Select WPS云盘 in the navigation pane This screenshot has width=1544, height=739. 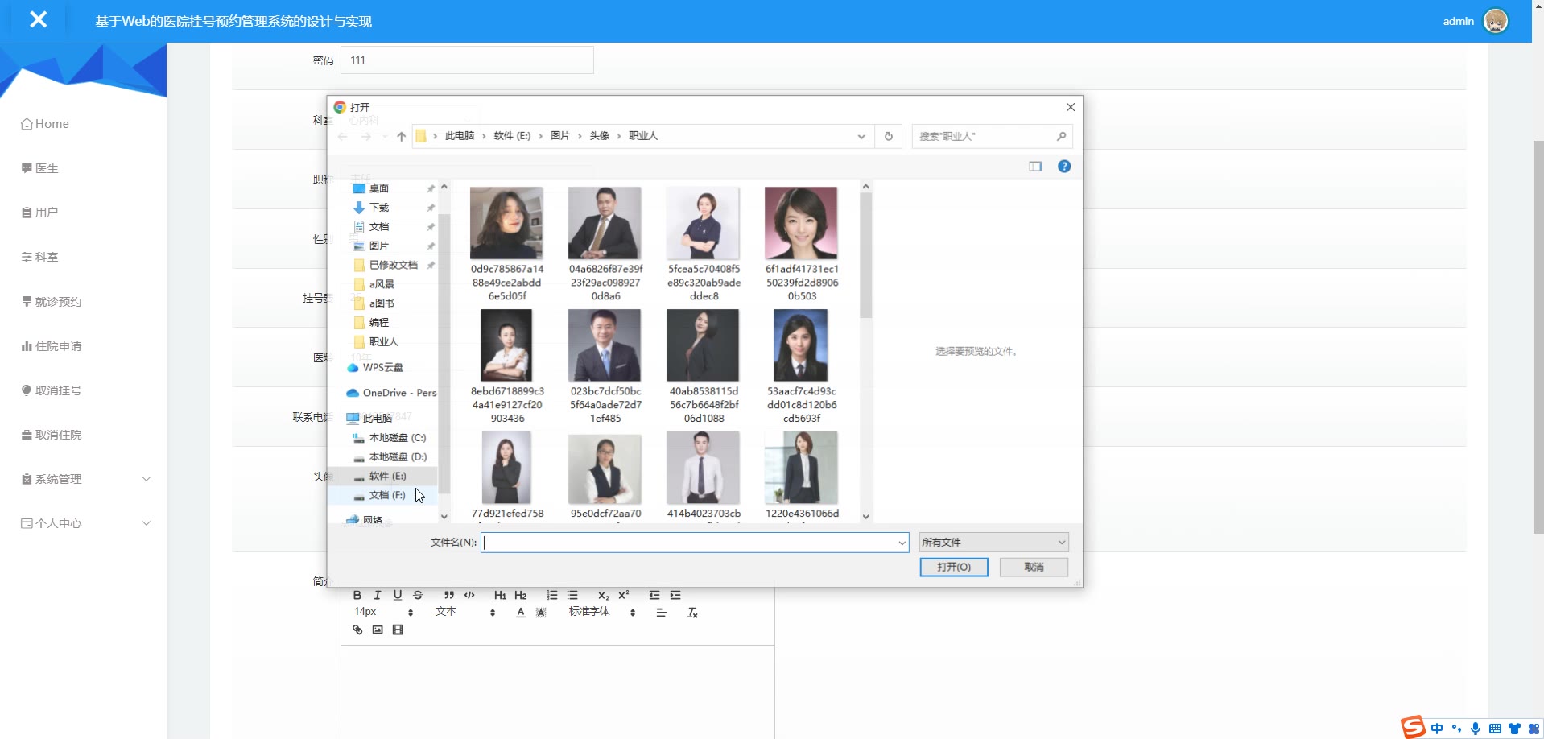pos(375,367)
